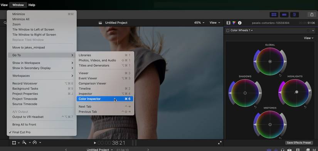Open the Video inspector filmstrip icon
This screenshot has height=151, width=318.
click(228, 23)
